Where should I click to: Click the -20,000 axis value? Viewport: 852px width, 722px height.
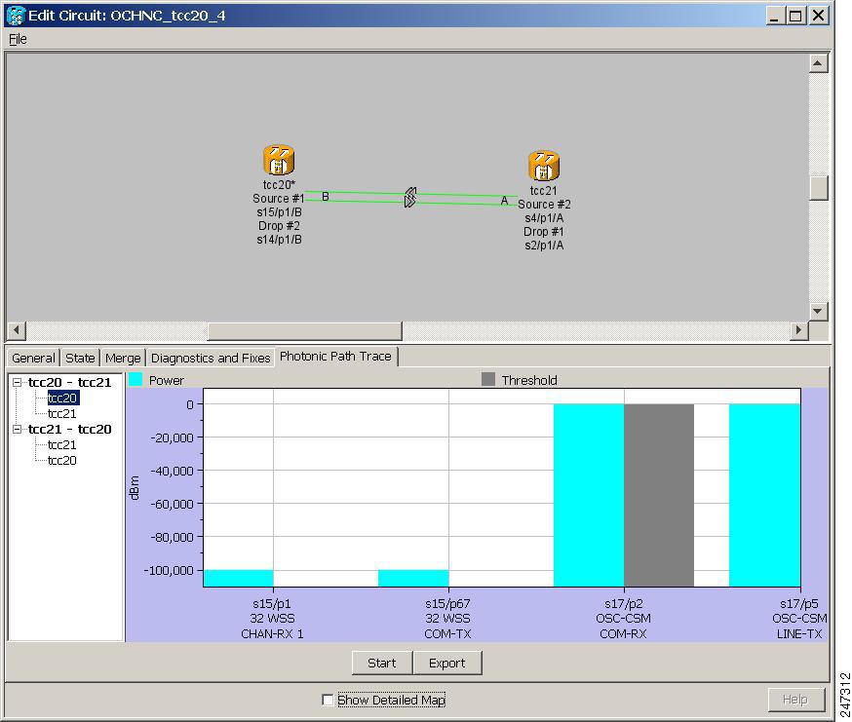[x=172, y=437]
